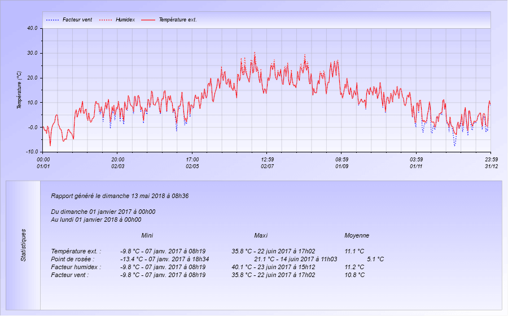The image size is (508, 316).
Task: Click the Température (°C) axis title
Action: 19,90
